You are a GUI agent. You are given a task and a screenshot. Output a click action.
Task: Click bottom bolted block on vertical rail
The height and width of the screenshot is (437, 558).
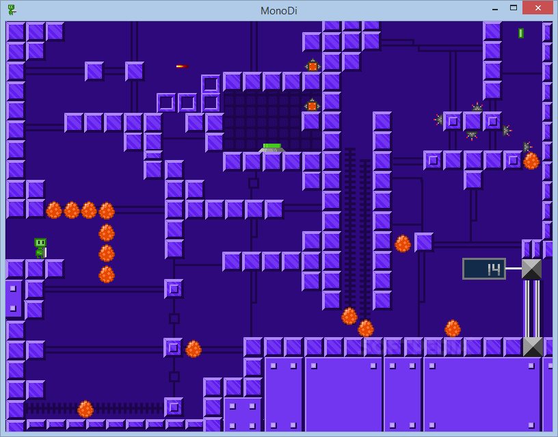tap(174, 407)
